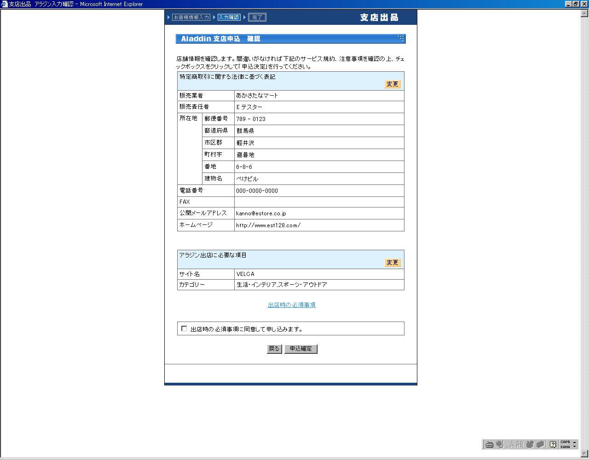This screenshot has height=460, width=589.
Task: Toggle CAPS lock indicator in IME bar
Action: pos(565,442)
